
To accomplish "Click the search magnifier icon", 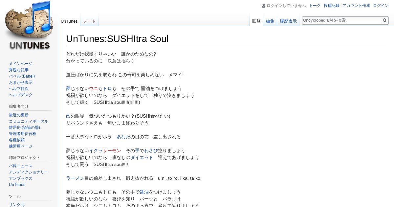I will pyautogui.click(x=385, y=20).
